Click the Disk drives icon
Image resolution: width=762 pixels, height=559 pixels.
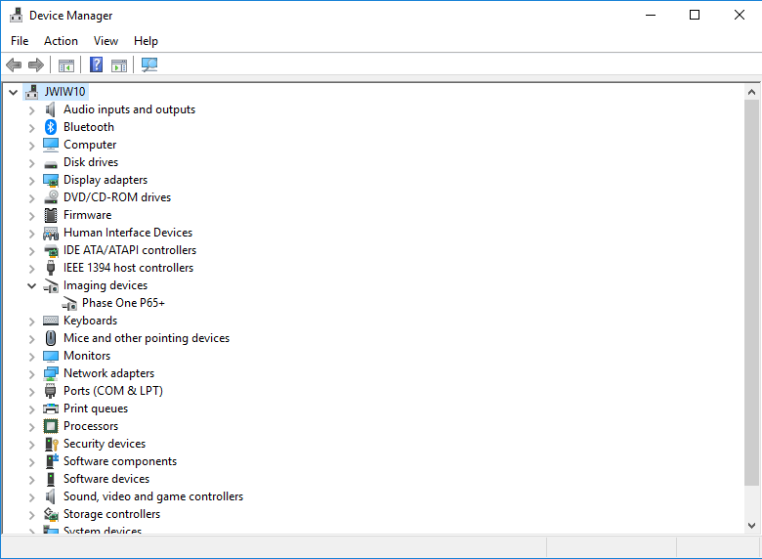click(51, 164)
